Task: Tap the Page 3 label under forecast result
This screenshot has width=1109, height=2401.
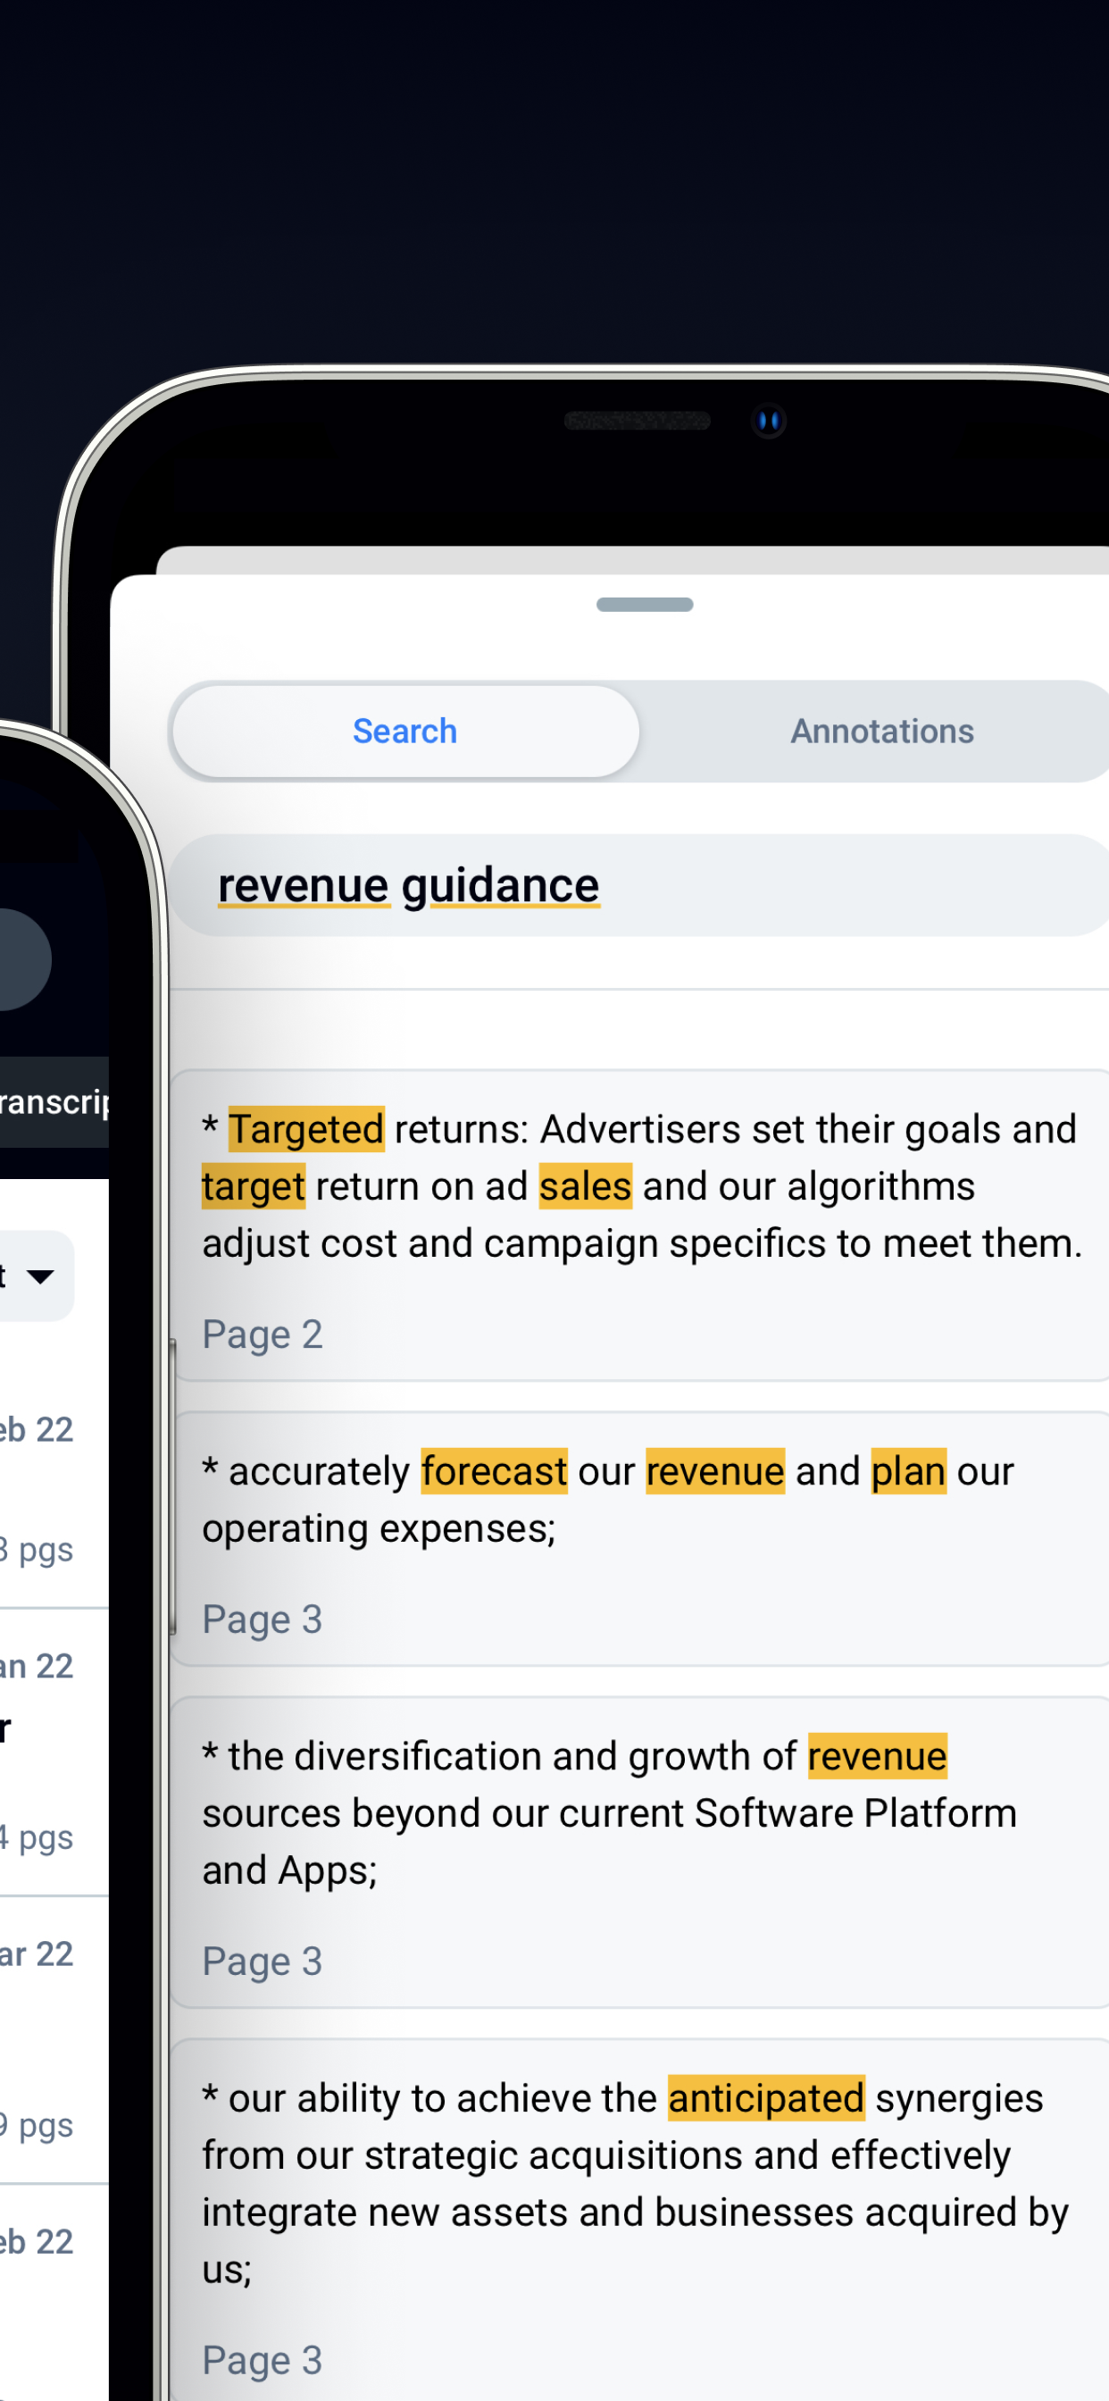Action: pos(263,1620)
